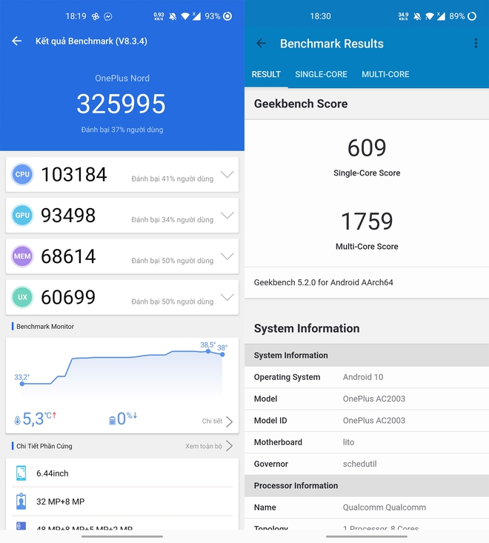
Task: Tap Đánh bại 37% người dùng text
Action: (x=122, y=130)
